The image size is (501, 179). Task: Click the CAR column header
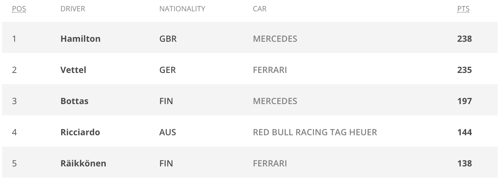tap(259, 9)
